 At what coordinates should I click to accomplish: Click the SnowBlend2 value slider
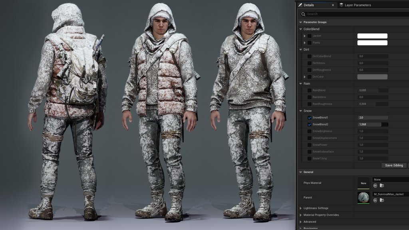(373, 125)
